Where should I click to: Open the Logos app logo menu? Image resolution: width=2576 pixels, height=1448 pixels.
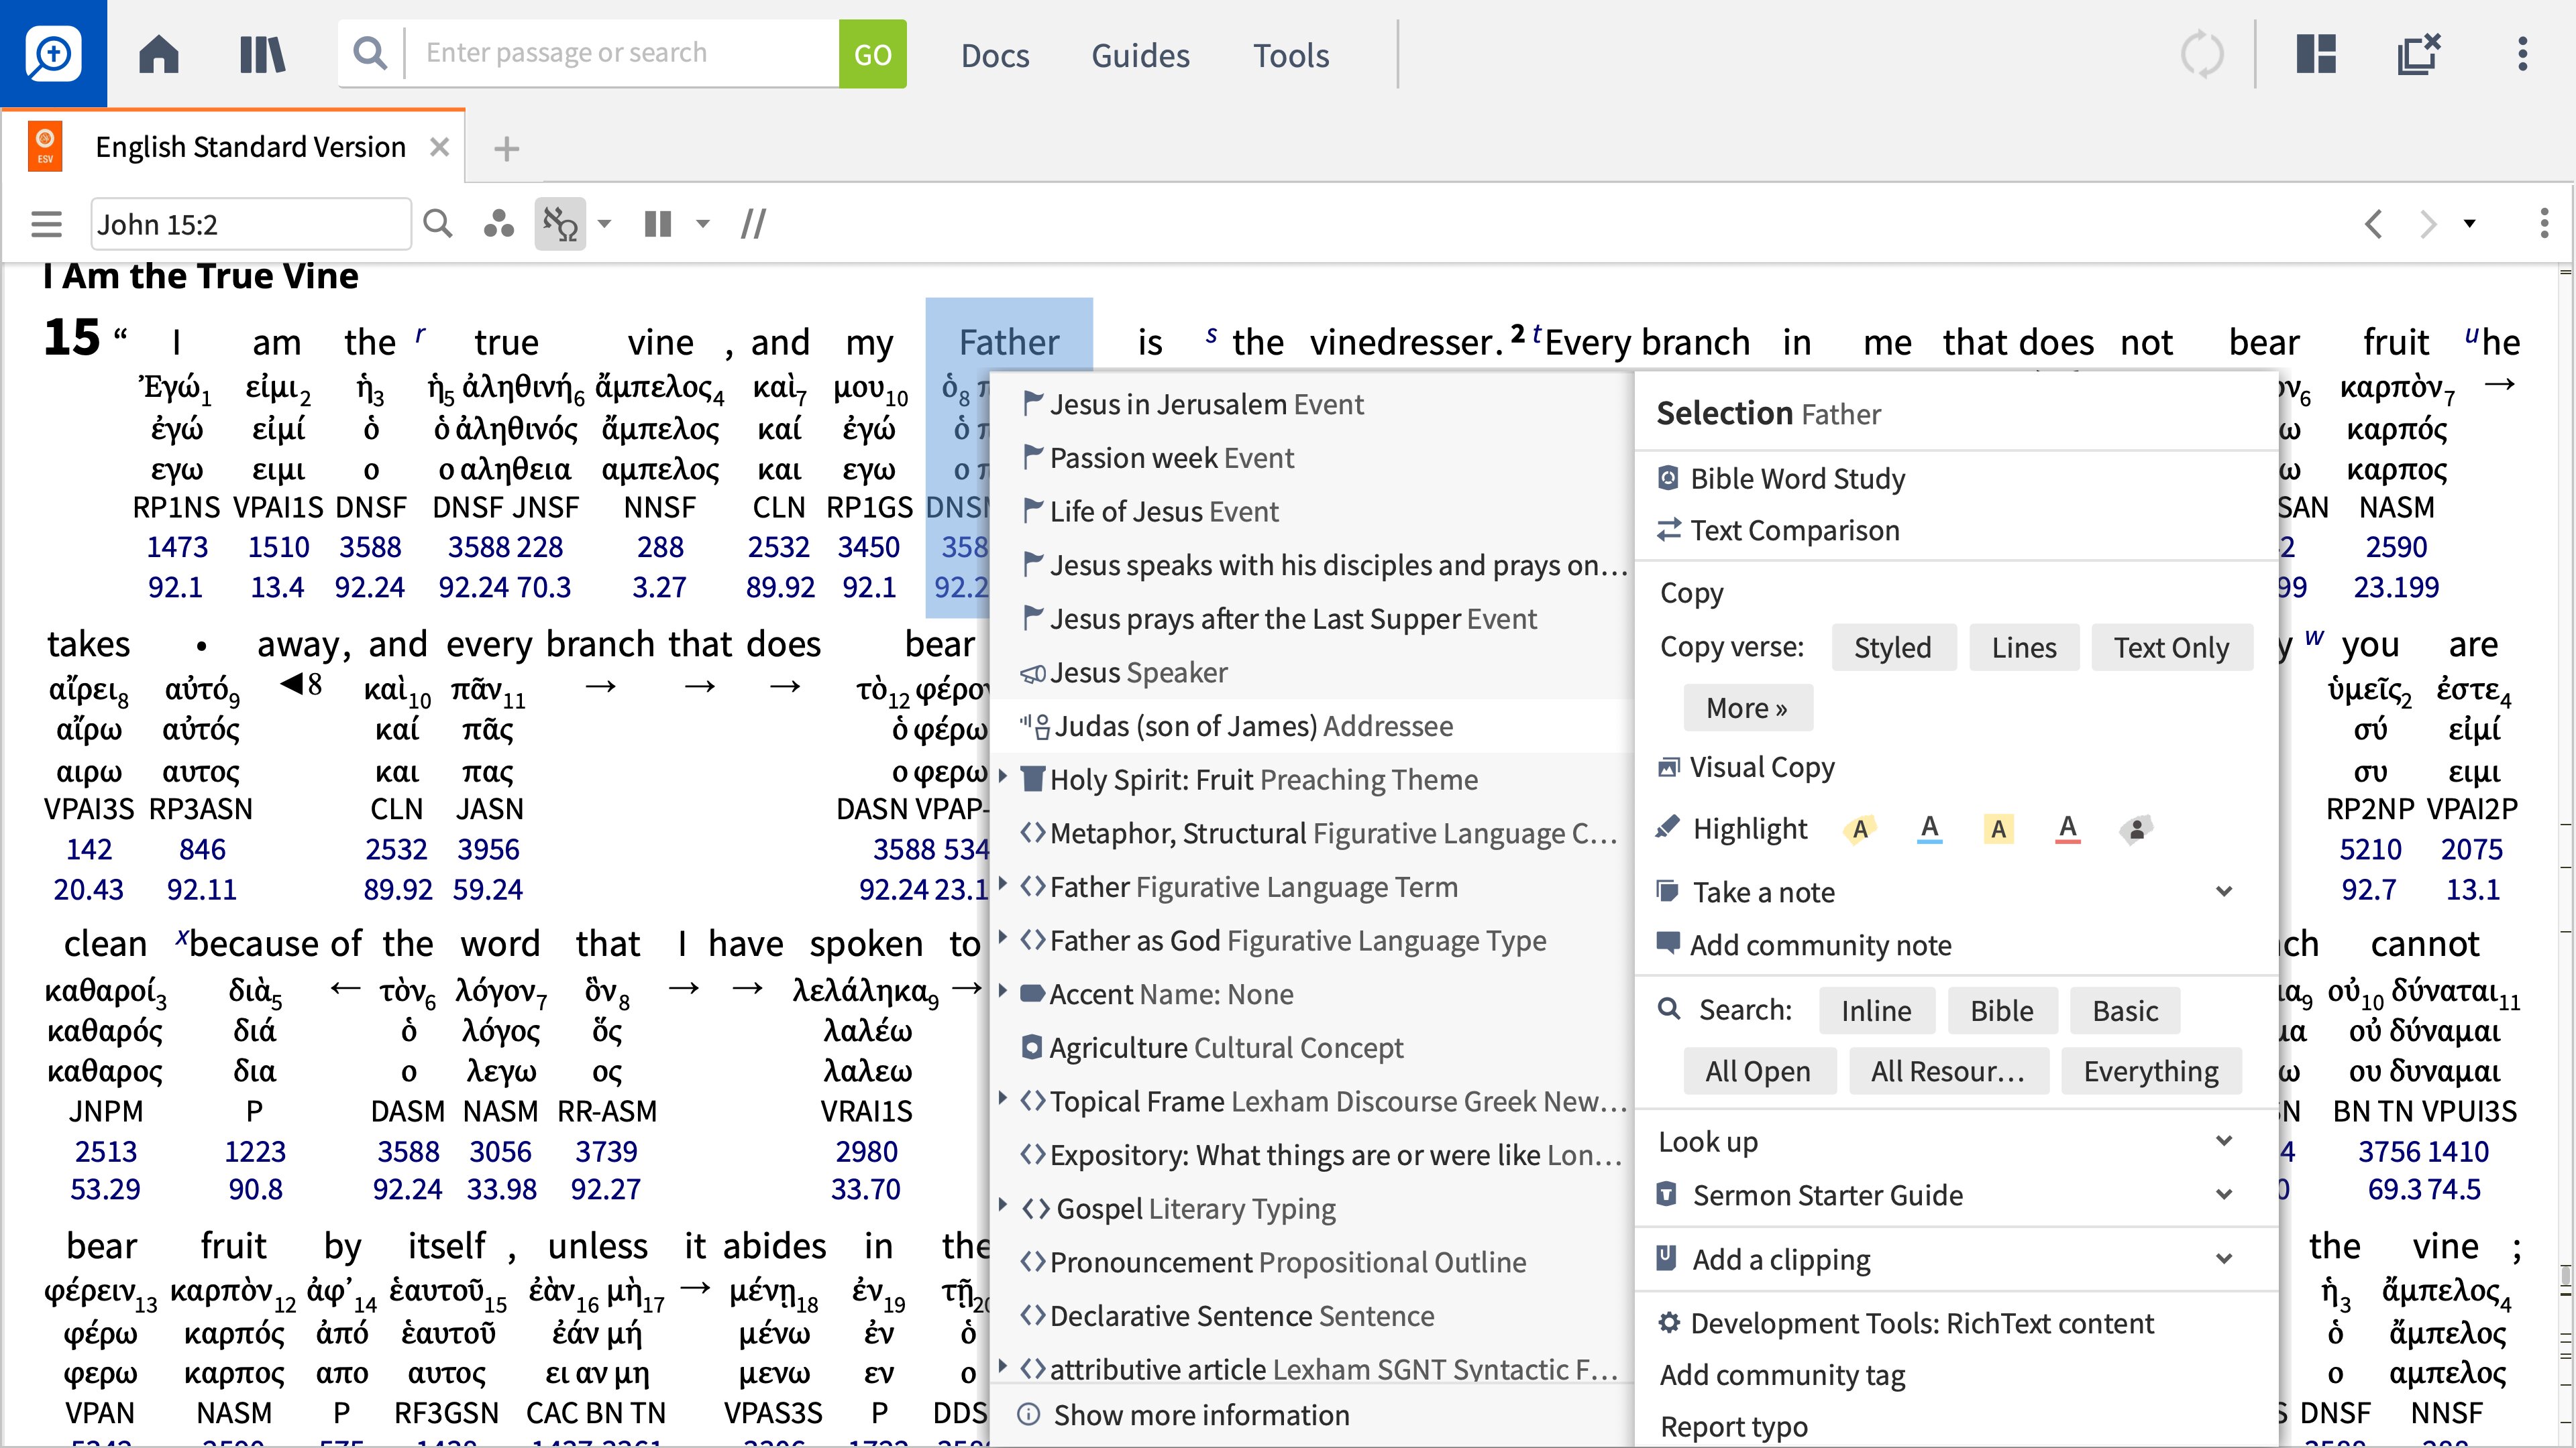(53, 53)
